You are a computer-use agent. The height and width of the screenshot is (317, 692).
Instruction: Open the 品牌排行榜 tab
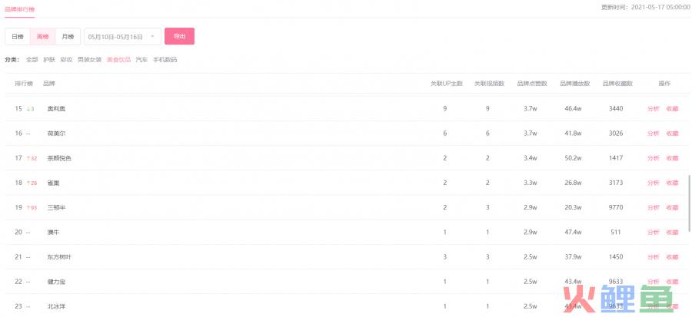(x=19, y=8)
